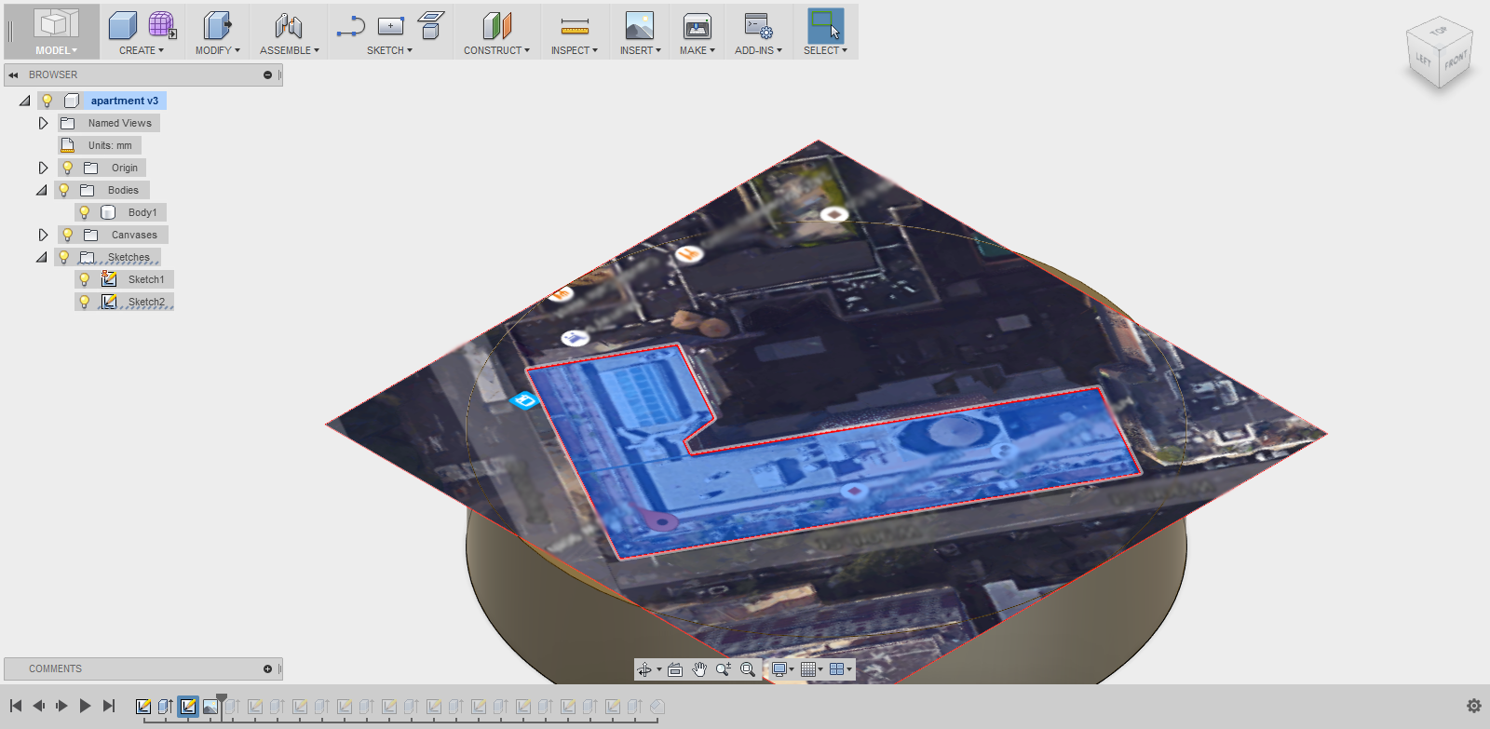Toggle visibility bulb of Bodies folder
The width and height of the screenshot is (1490, 729).
(64, 190)
